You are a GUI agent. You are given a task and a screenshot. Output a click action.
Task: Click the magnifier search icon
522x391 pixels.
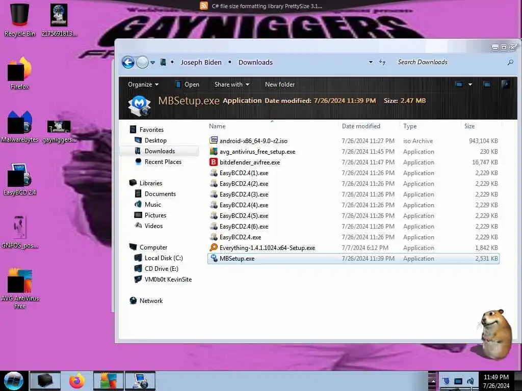(510, 62)
